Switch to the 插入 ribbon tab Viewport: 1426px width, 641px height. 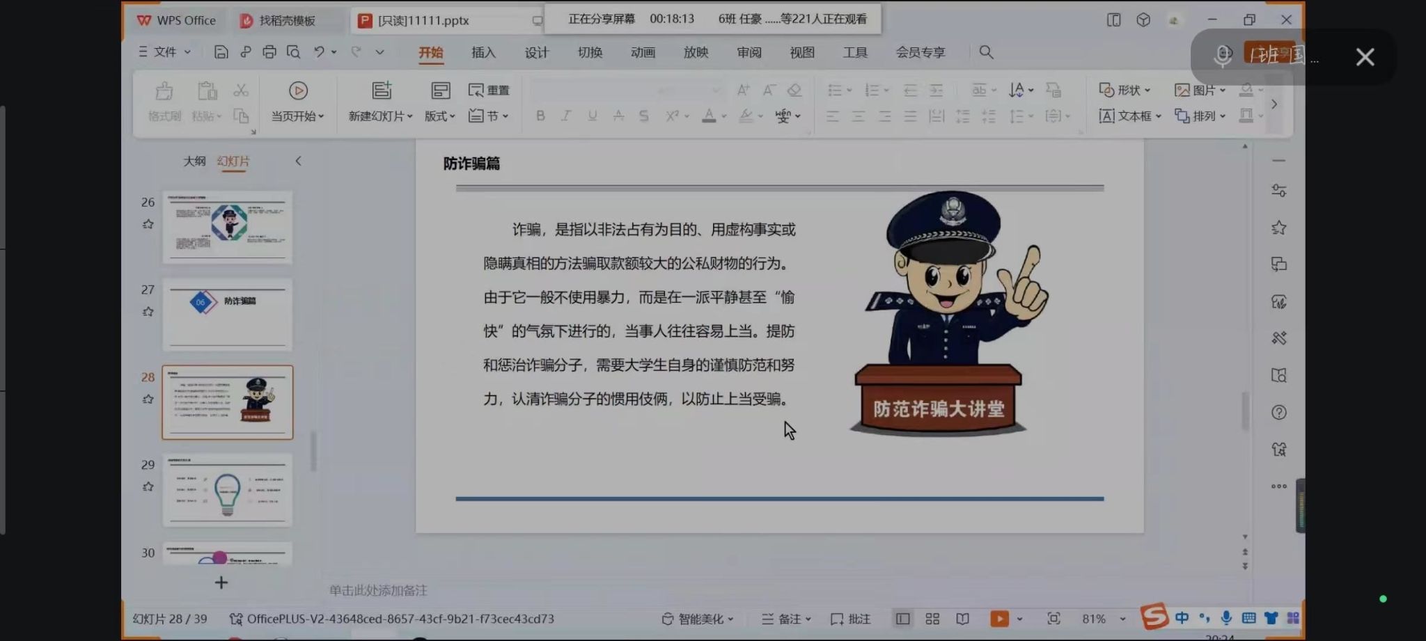tap(483, 52)
